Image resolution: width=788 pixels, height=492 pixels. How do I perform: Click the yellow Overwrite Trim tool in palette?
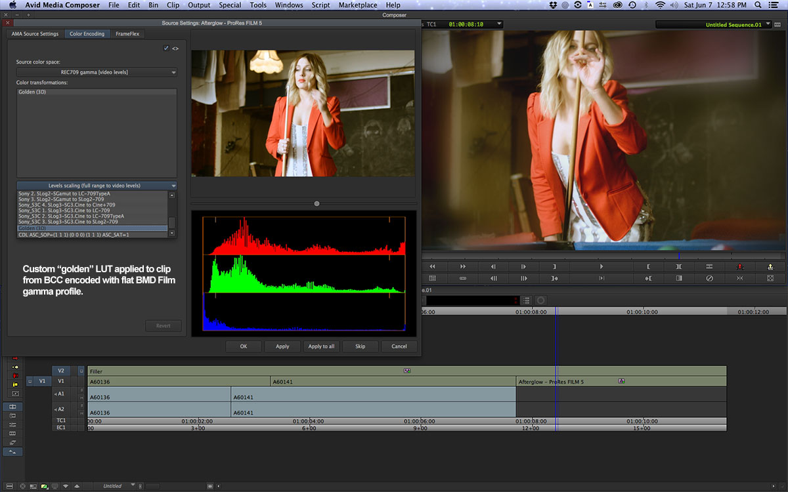pyautogui.click(x=15, y=384)
